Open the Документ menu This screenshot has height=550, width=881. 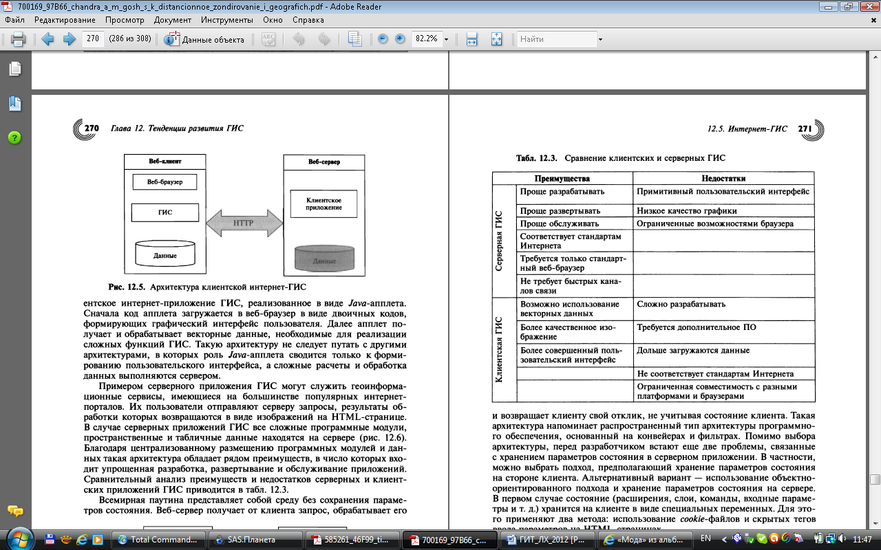(x=173, y=20)
